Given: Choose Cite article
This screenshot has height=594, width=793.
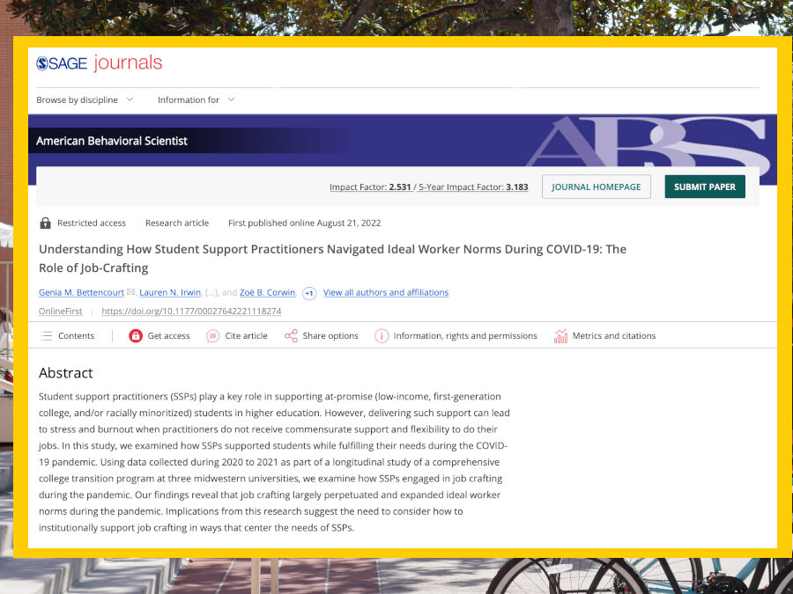Looking at the screenshot, I should click(x=246, y=336).
